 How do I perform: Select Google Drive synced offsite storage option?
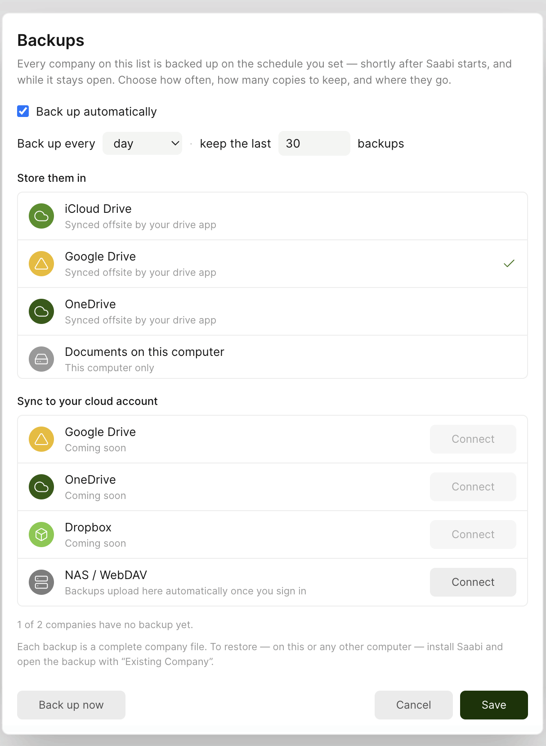273,264
